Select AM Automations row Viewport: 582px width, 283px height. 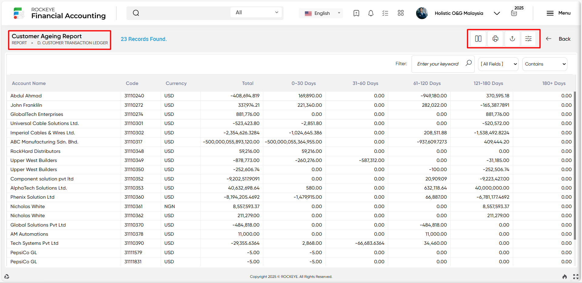tap(290, 234)
